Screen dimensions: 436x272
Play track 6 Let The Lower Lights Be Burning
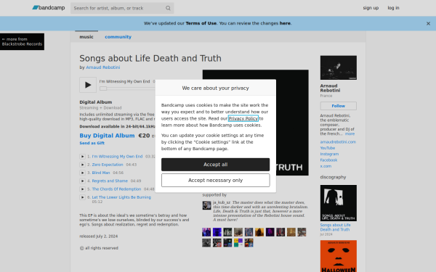82,197
